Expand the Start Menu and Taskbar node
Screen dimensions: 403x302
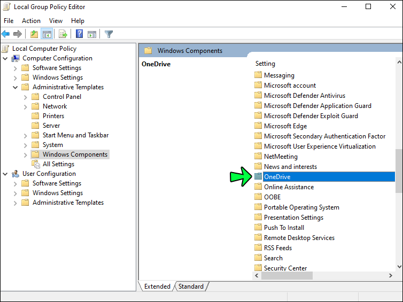coord(25,136)
